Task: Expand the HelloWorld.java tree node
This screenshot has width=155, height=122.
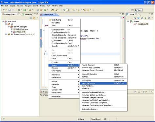Action: tap(12, 29)
